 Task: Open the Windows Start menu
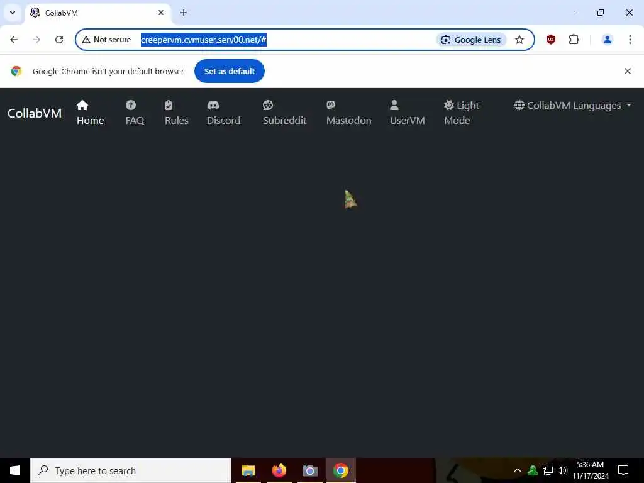[x=15, y=470]
